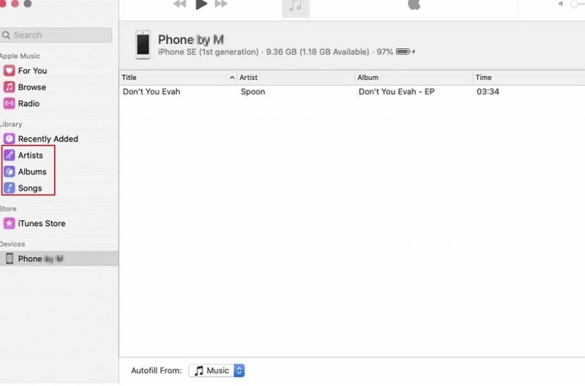Click the magnifying glass search icon

pyautogui.click(x=6, y=35)
